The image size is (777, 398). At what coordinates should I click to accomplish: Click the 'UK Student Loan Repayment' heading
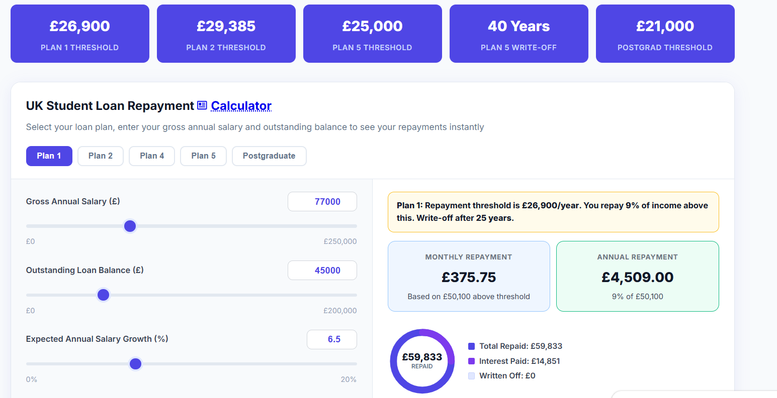click(x=110, y=106)
